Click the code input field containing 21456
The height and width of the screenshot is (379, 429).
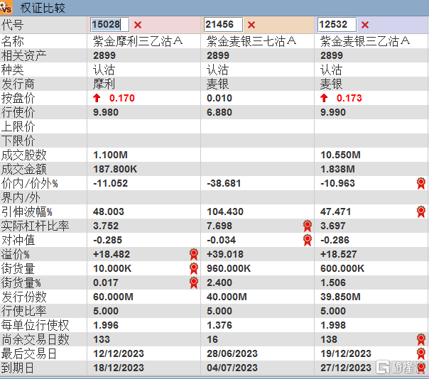click(x=224, y=25)
